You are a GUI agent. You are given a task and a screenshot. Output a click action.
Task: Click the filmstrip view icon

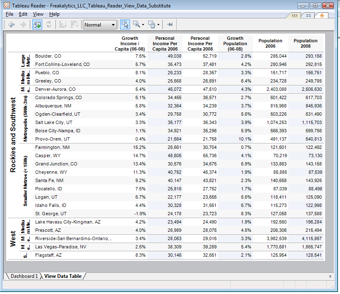(x=295, y=15)
